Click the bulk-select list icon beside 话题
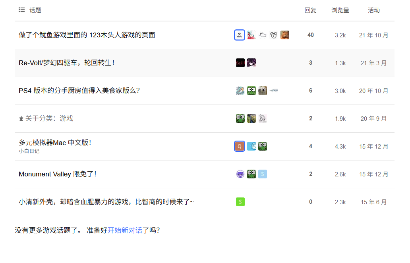 click(x=22, y=10)
